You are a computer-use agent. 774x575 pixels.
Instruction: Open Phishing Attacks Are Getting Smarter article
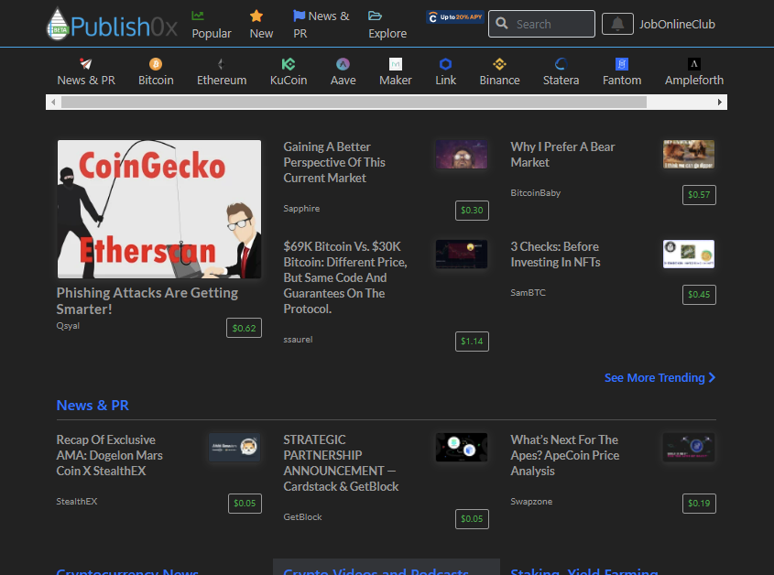[147, 300]
